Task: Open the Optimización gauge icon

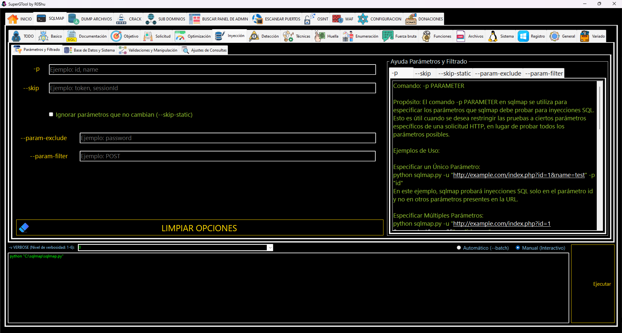Action: tap(180, 36)
